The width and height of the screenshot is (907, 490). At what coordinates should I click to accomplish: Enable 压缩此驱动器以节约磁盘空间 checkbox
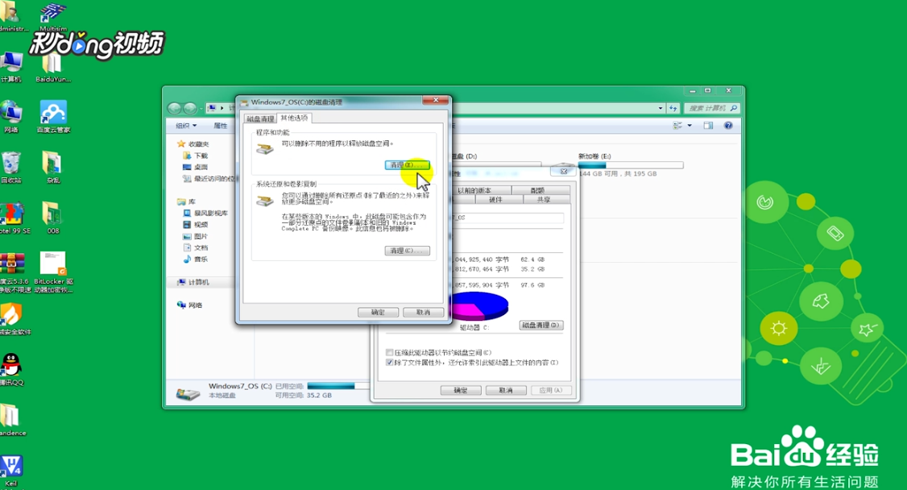[389, 352]
